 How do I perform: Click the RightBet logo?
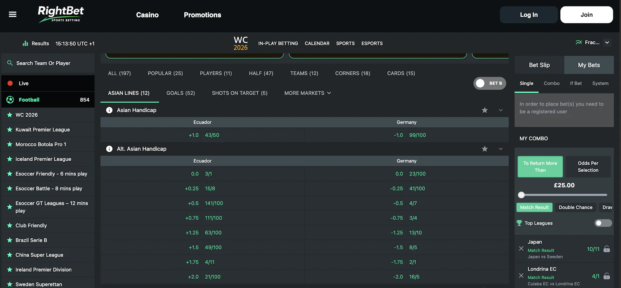coord(61,14)
